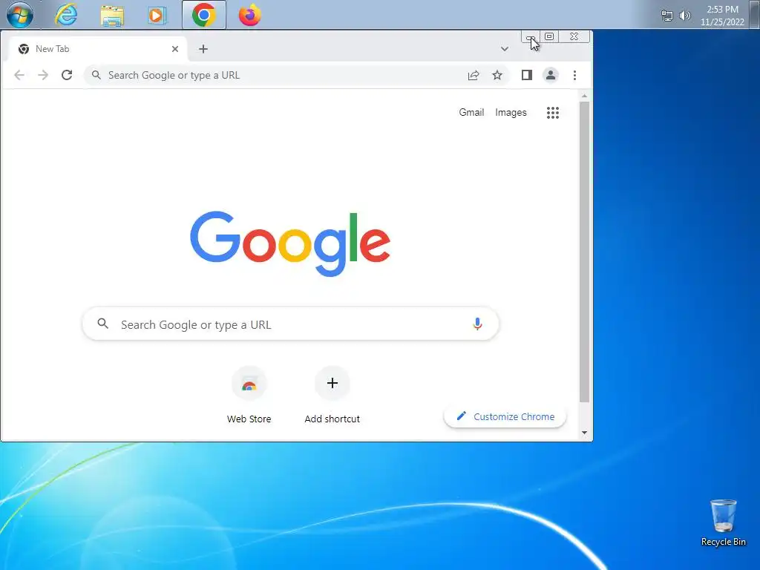Click the address bar search magnifier

coord(96,75)
